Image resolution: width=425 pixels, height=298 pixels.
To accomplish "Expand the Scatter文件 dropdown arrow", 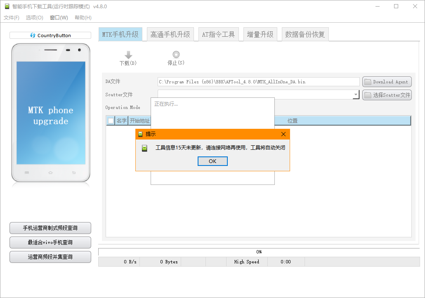I will 356,95.
